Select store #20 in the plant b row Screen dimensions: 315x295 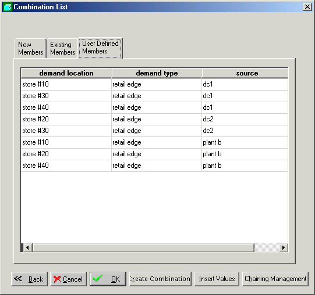click(x=66, y=154)
